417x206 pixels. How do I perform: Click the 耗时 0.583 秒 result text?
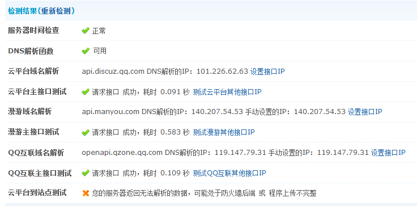pos(166,132)
